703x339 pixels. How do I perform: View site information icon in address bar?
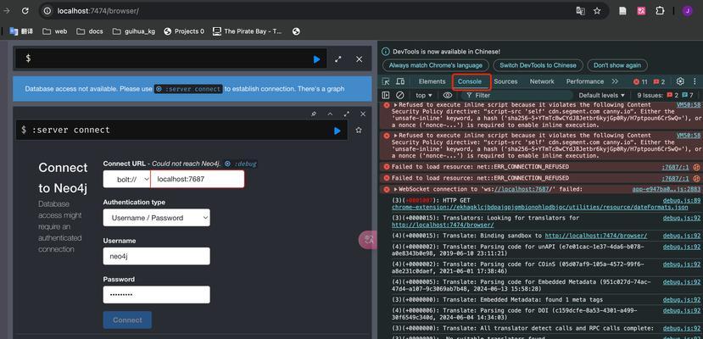tap(47, 11)
